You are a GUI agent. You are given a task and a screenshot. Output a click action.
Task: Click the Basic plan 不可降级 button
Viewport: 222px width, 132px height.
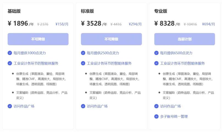38,39
